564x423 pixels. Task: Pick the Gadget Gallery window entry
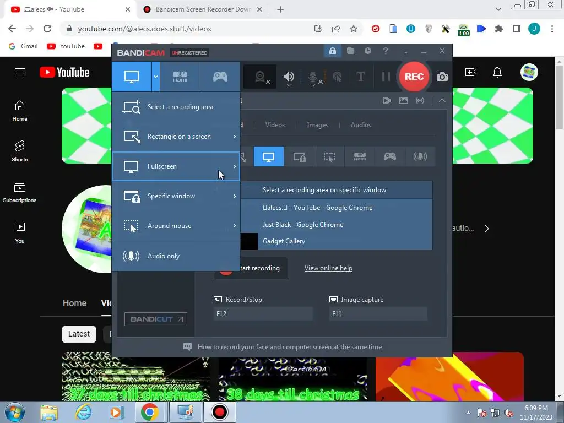(337, 241)
